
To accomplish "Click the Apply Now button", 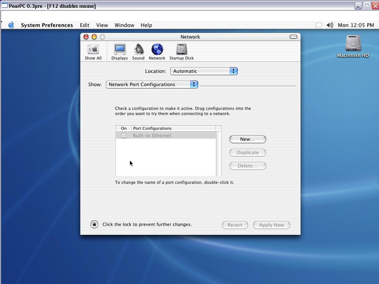I will 271,225.
